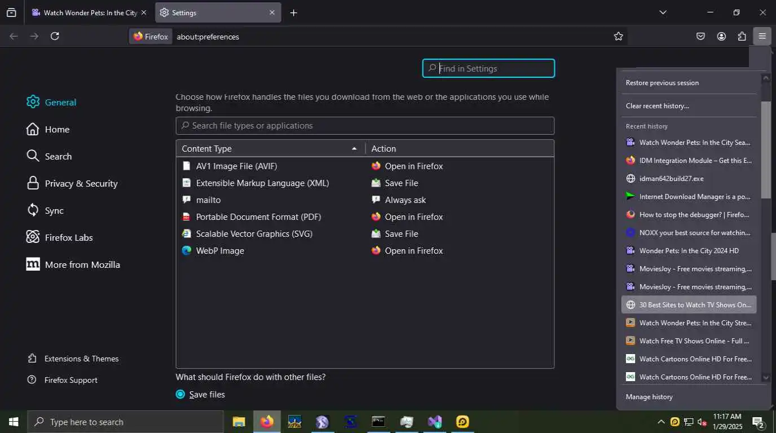Click the history menu scrollbar thumb
This screenshot has height=433, width=776.
coord(765,150)
